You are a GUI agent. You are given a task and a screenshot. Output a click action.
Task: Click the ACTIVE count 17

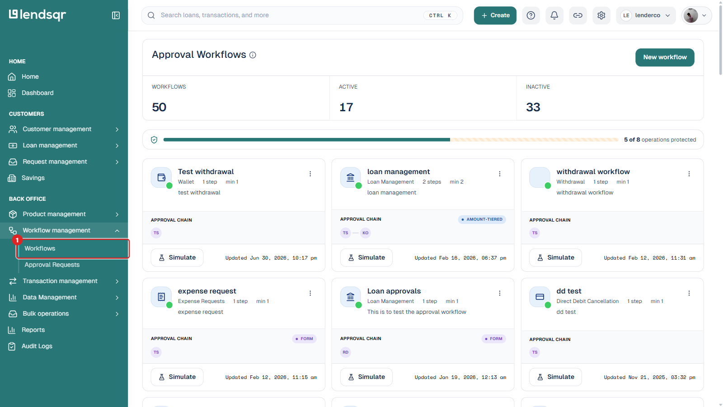(346, 107)
